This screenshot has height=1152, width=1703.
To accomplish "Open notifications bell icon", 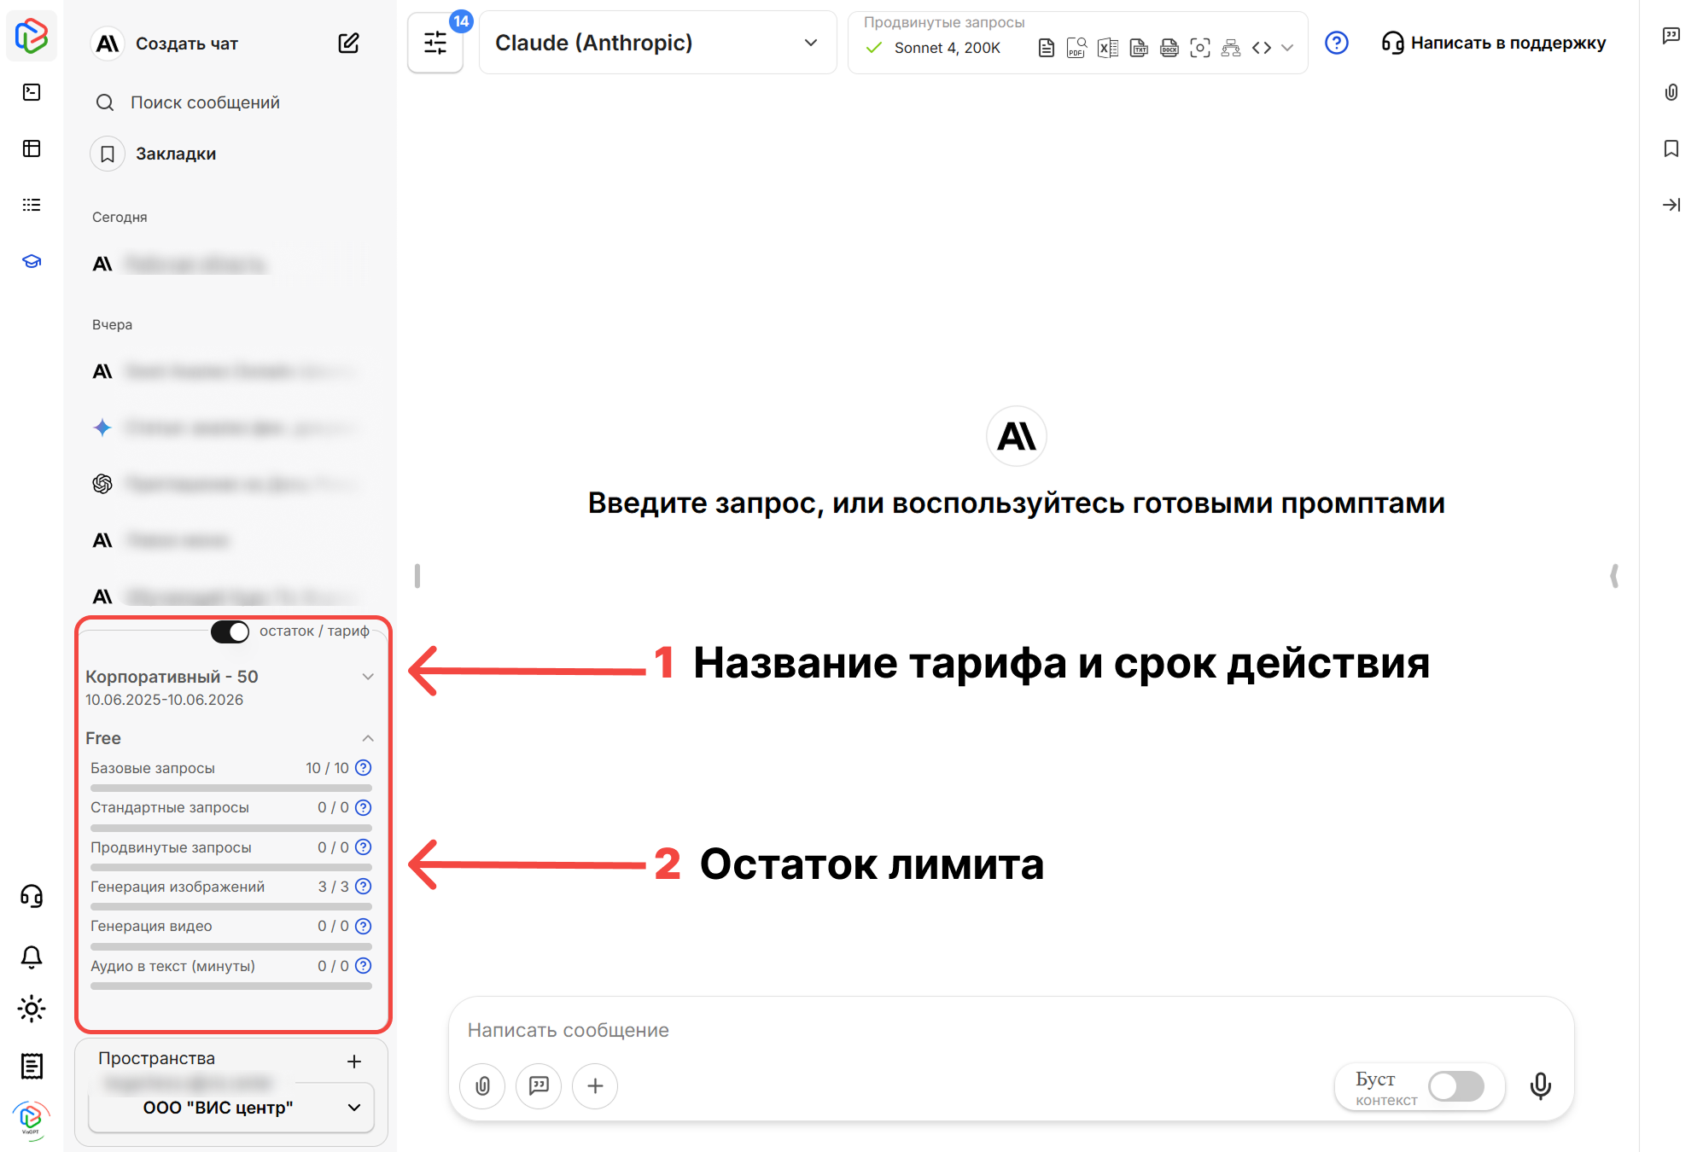I will pos(32,957).
